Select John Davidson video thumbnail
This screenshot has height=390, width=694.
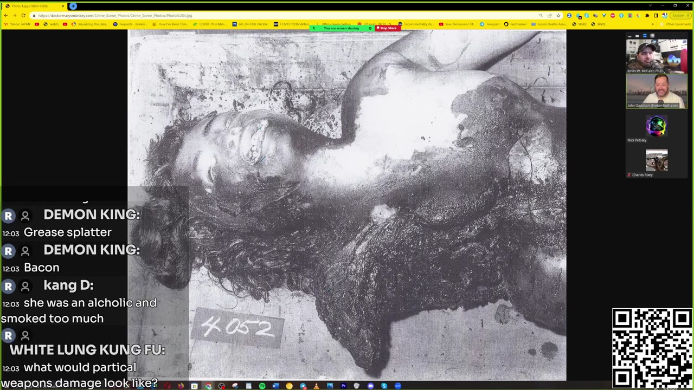(x=657, y=91)
